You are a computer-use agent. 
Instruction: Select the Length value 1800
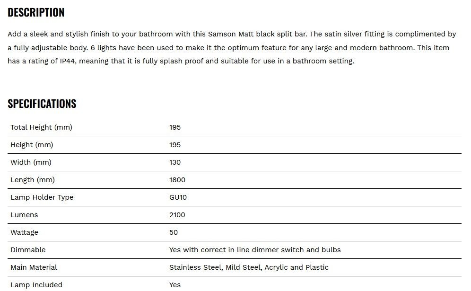click(x=177, y=180)
